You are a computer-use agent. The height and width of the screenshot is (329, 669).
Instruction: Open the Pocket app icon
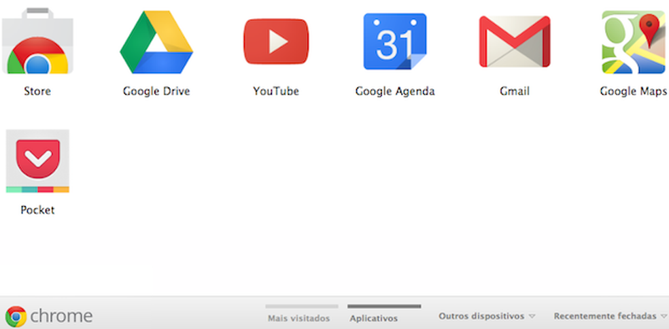point(37,161)
